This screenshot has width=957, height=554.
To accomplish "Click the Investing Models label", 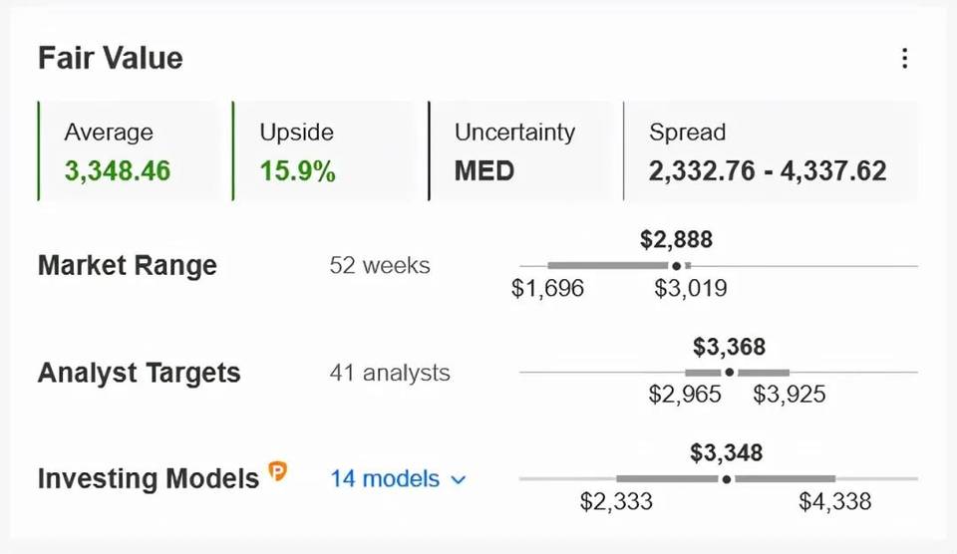I will coord(149,479).
